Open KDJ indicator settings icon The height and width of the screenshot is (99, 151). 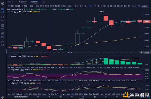20,83
